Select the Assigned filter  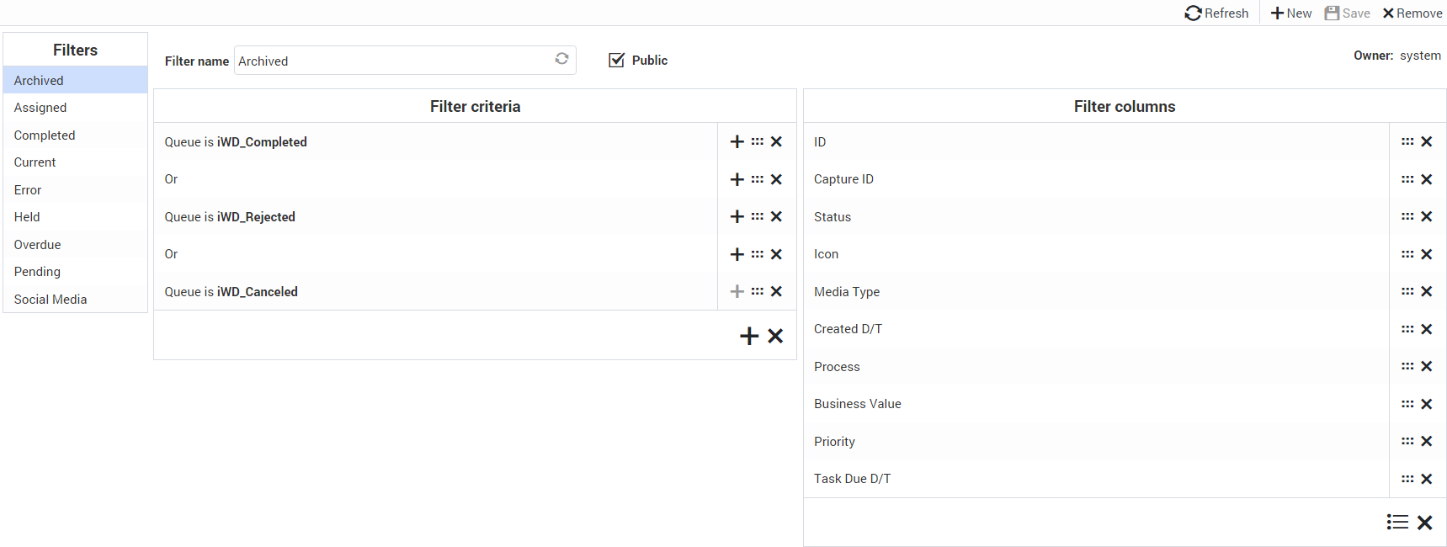[x=40, y=108]
